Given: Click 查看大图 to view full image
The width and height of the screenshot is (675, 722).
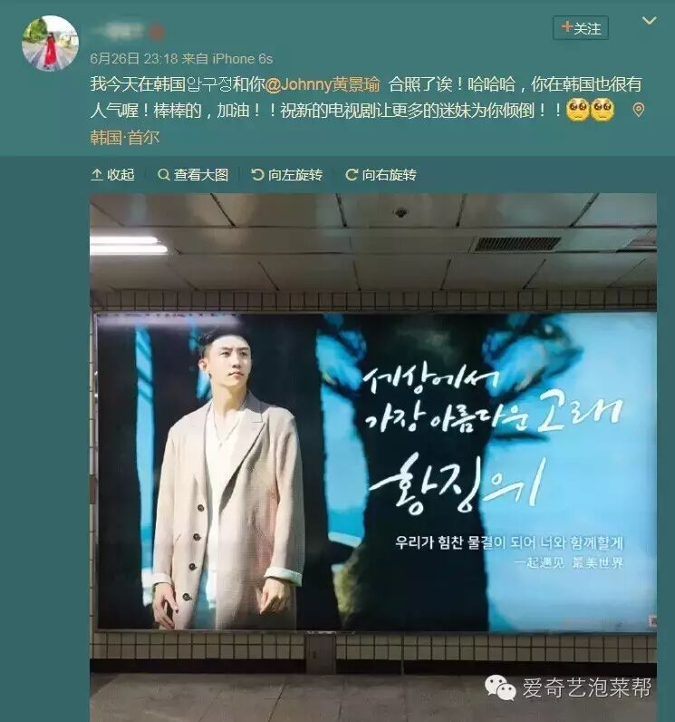Looking at the screenshot, I should pyautogui.click(x=193, y=174).
